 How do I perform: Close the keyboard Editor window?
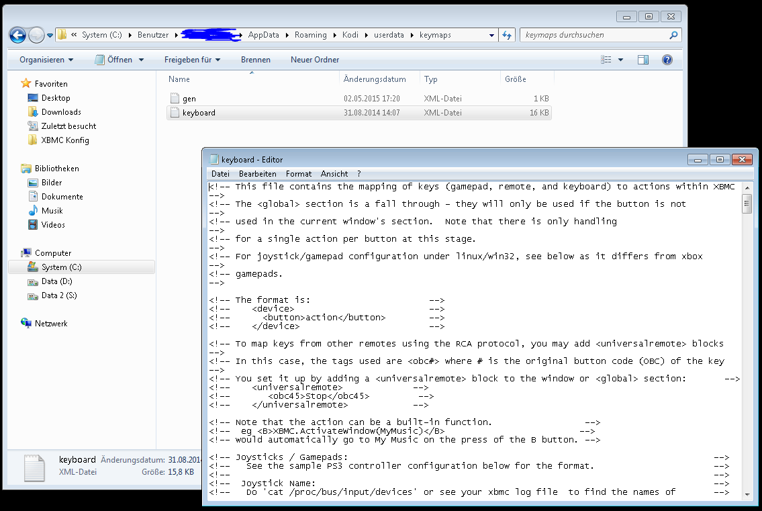click(742, 159)
